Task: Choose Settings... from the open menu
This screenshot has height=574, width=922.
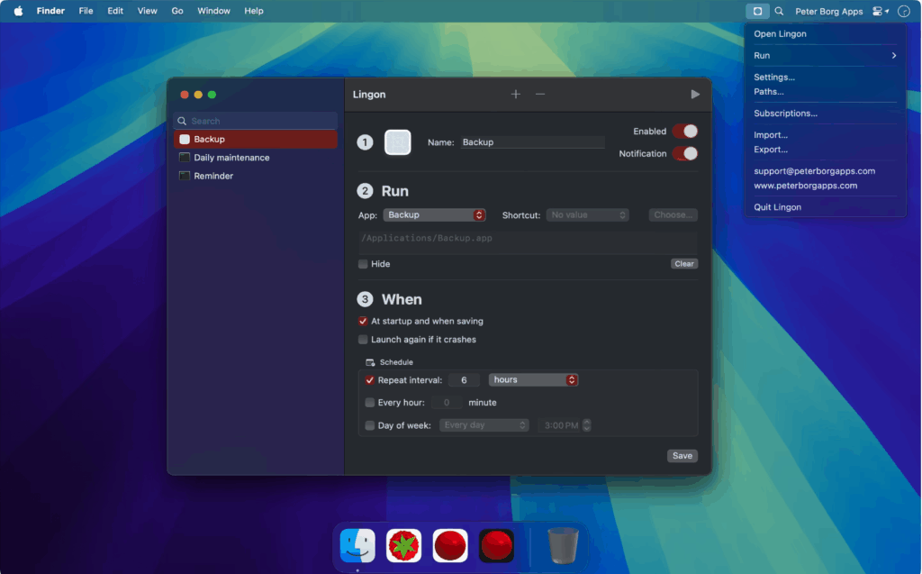Action: click(776, 77)
